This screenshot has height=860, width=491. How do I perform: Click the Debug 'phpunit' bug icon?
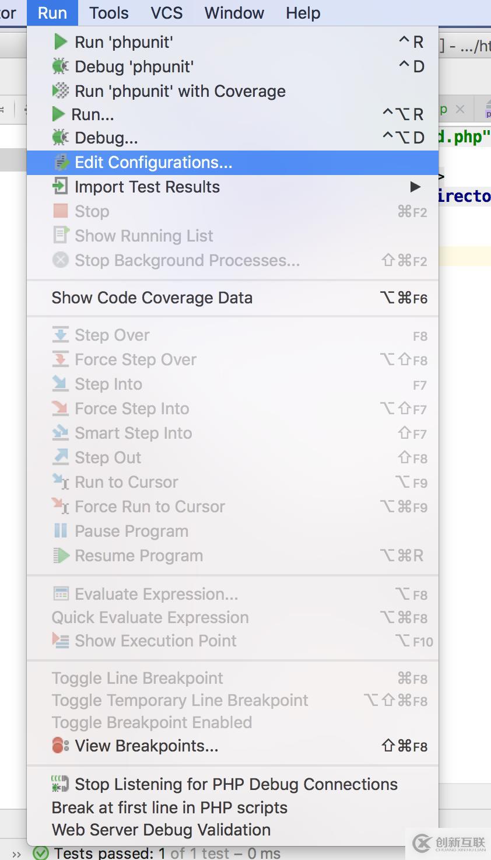pyautogui.click(x=60, y=67)
